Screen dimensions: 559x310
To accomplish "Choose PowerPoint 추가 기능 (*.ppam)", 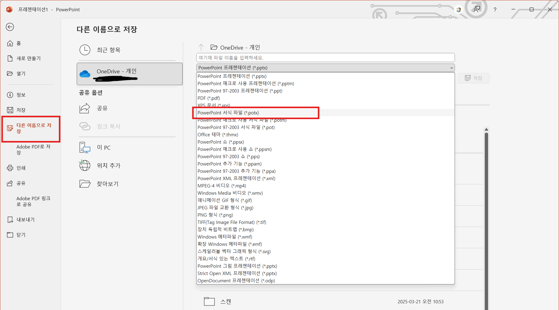I will tap(326, 164).
